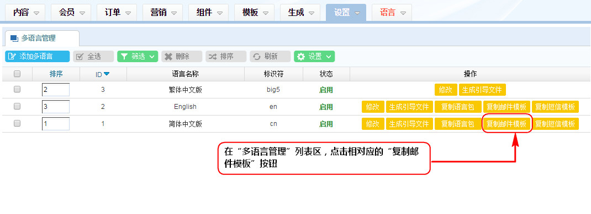
Task: Click 生成引导文件 for 繁体中文版
Action: pos(482,90)
